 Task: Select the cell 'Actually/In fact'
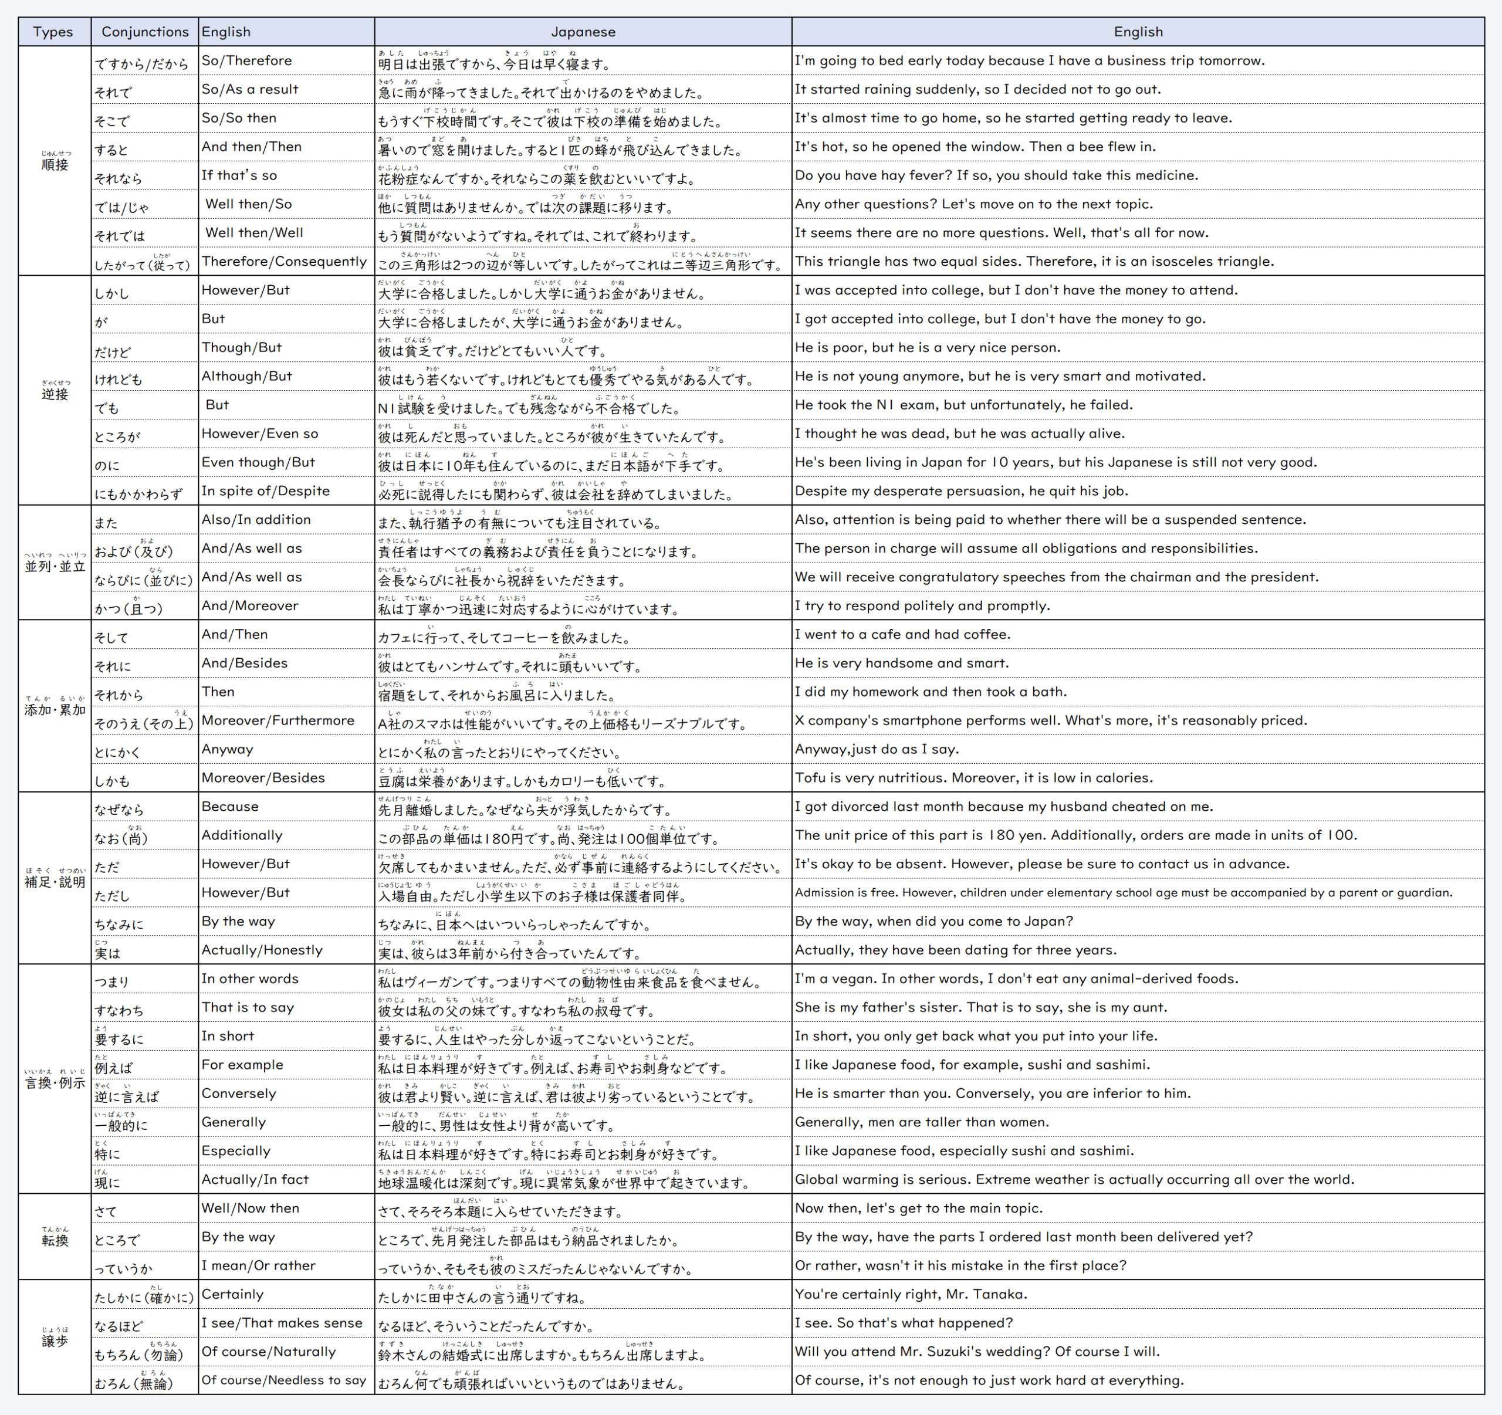tap(286, 1180)
